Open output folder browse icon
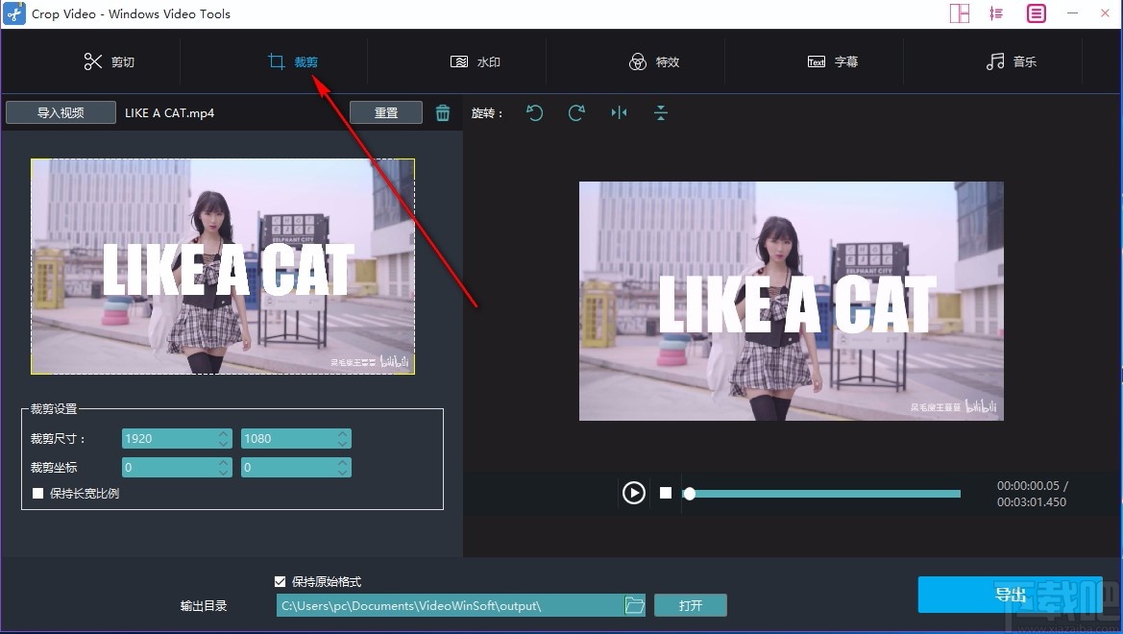 [634, 605]
